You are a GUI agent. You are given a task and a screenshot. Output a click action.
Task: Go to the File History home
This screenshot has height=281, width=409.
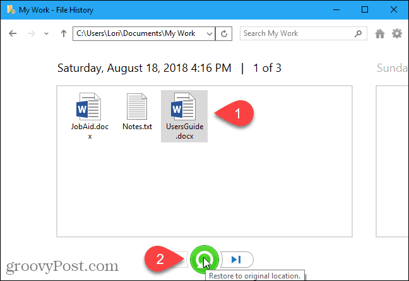tap(380, 33)
